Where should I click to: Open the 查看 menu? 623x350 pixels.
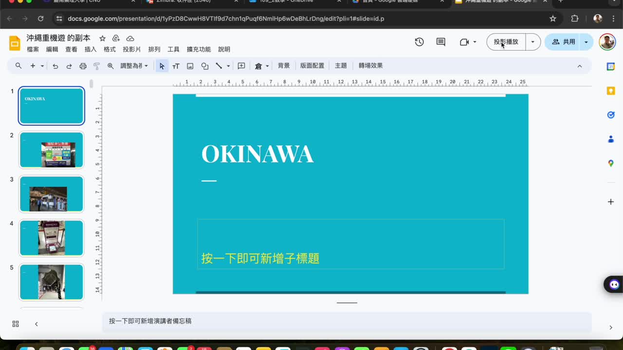pos(71,50)
